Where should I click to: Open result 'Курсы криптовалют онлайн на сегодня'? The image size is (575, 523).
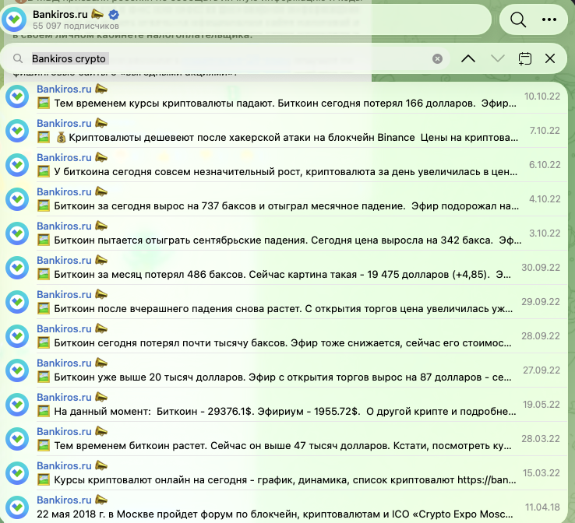284,473
